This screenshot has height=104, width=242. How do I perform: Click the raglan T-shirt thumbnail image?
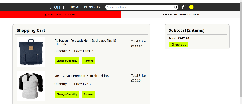click(x=31, y=86)
